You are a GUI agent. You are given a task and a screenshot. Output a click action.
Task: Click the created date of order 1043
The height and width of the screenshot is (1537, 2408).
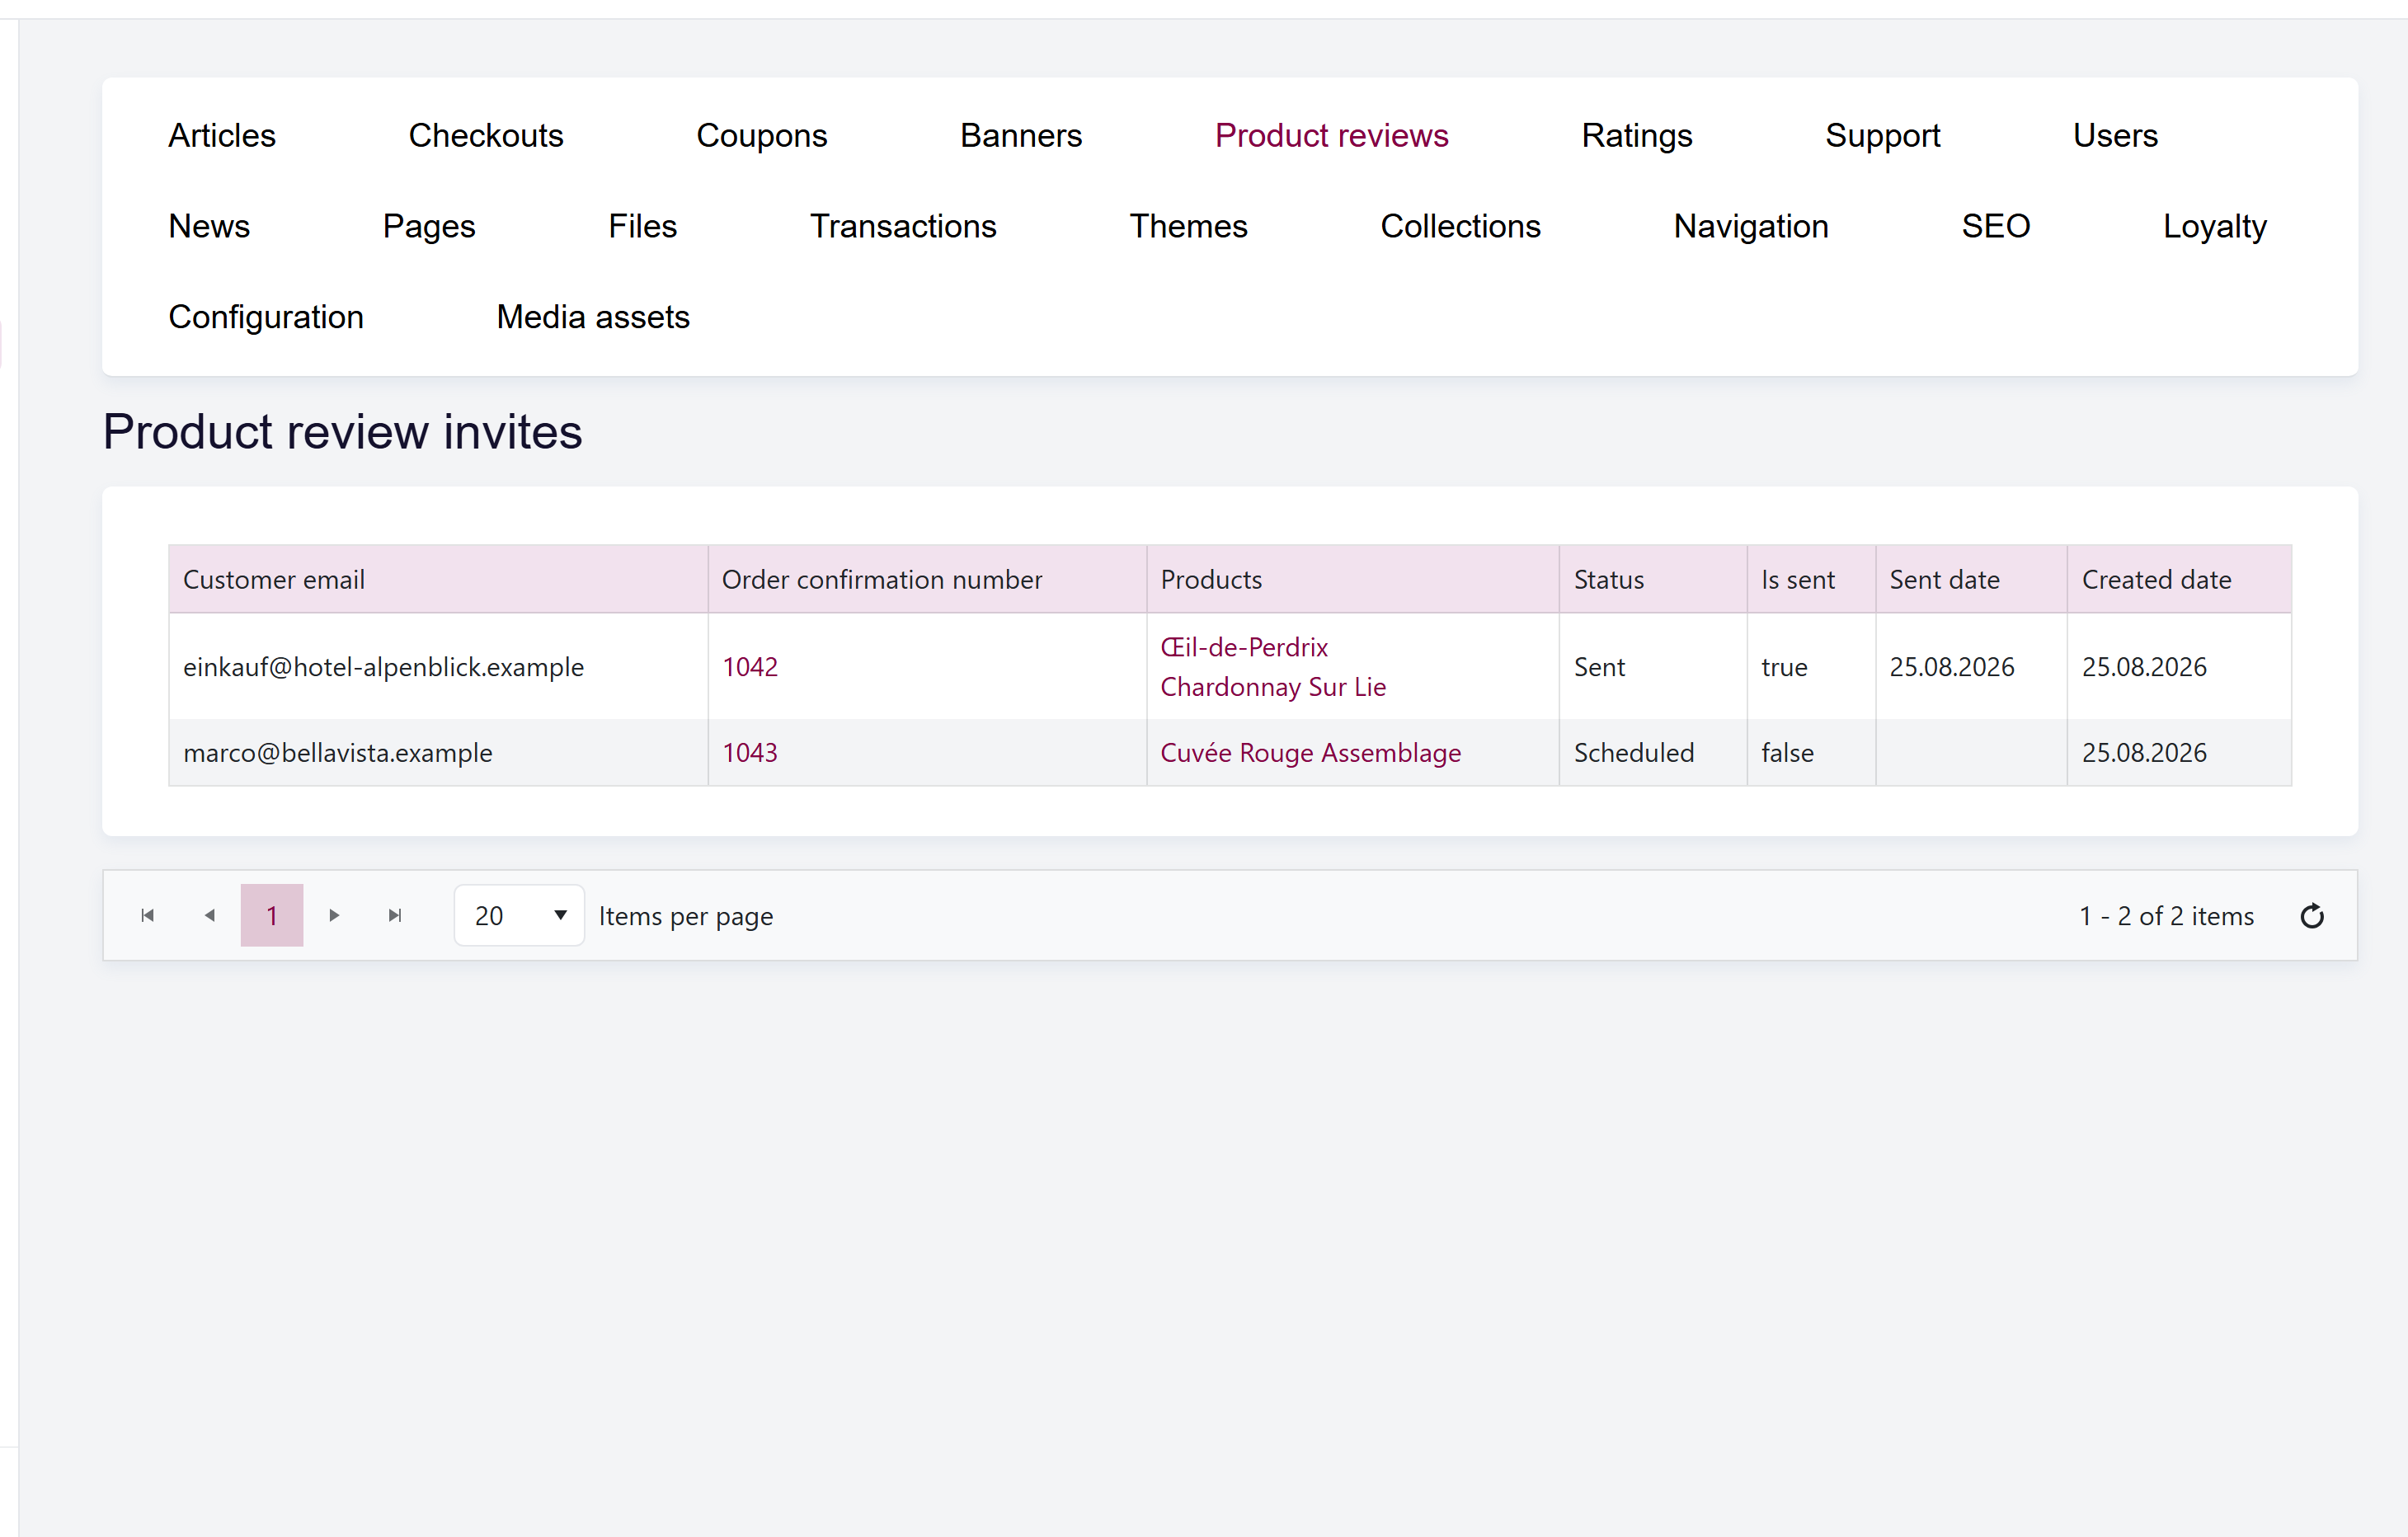[2144, 753]
